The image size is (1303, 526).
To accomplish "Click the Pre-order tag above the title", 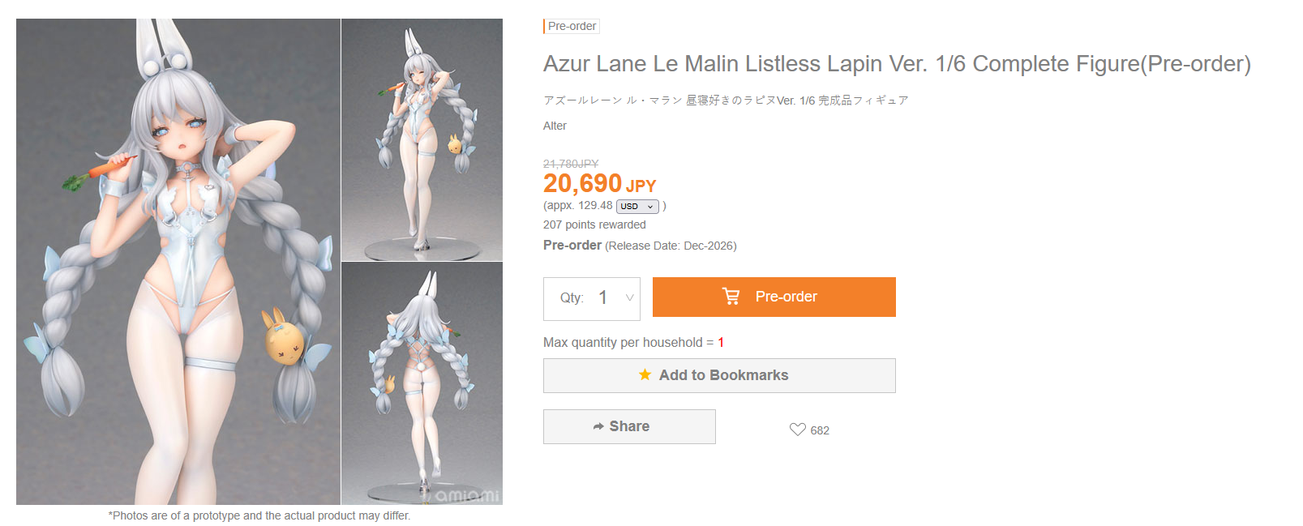I will point(572,26).
